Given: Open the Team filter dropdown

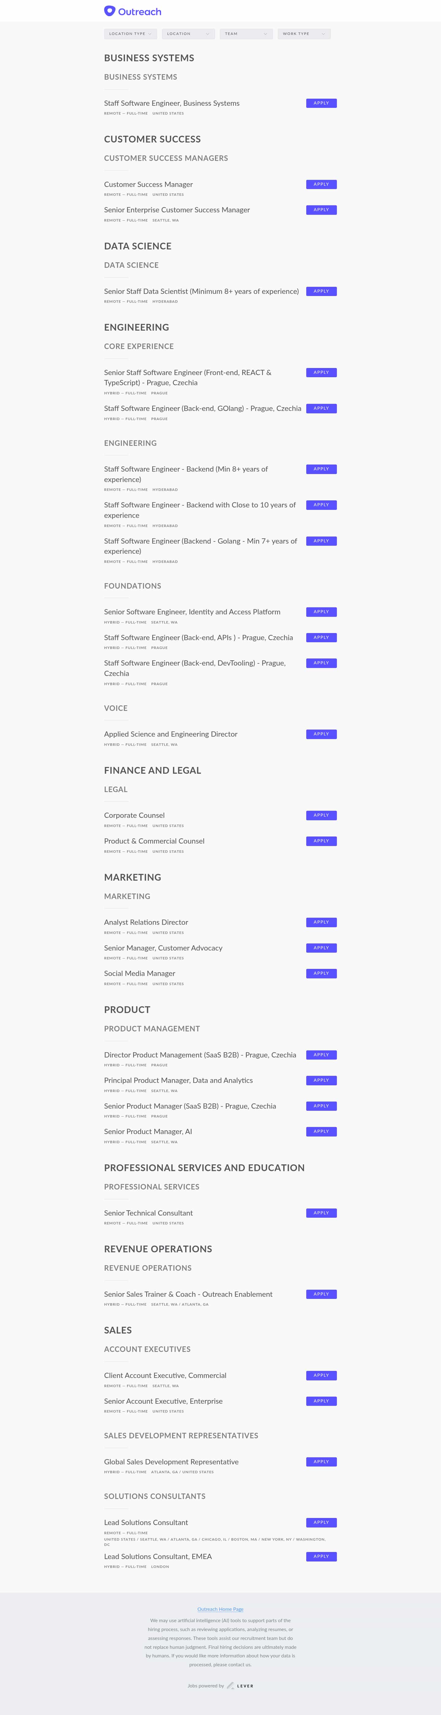Looking at the screenshot, I should click(246, 33).
